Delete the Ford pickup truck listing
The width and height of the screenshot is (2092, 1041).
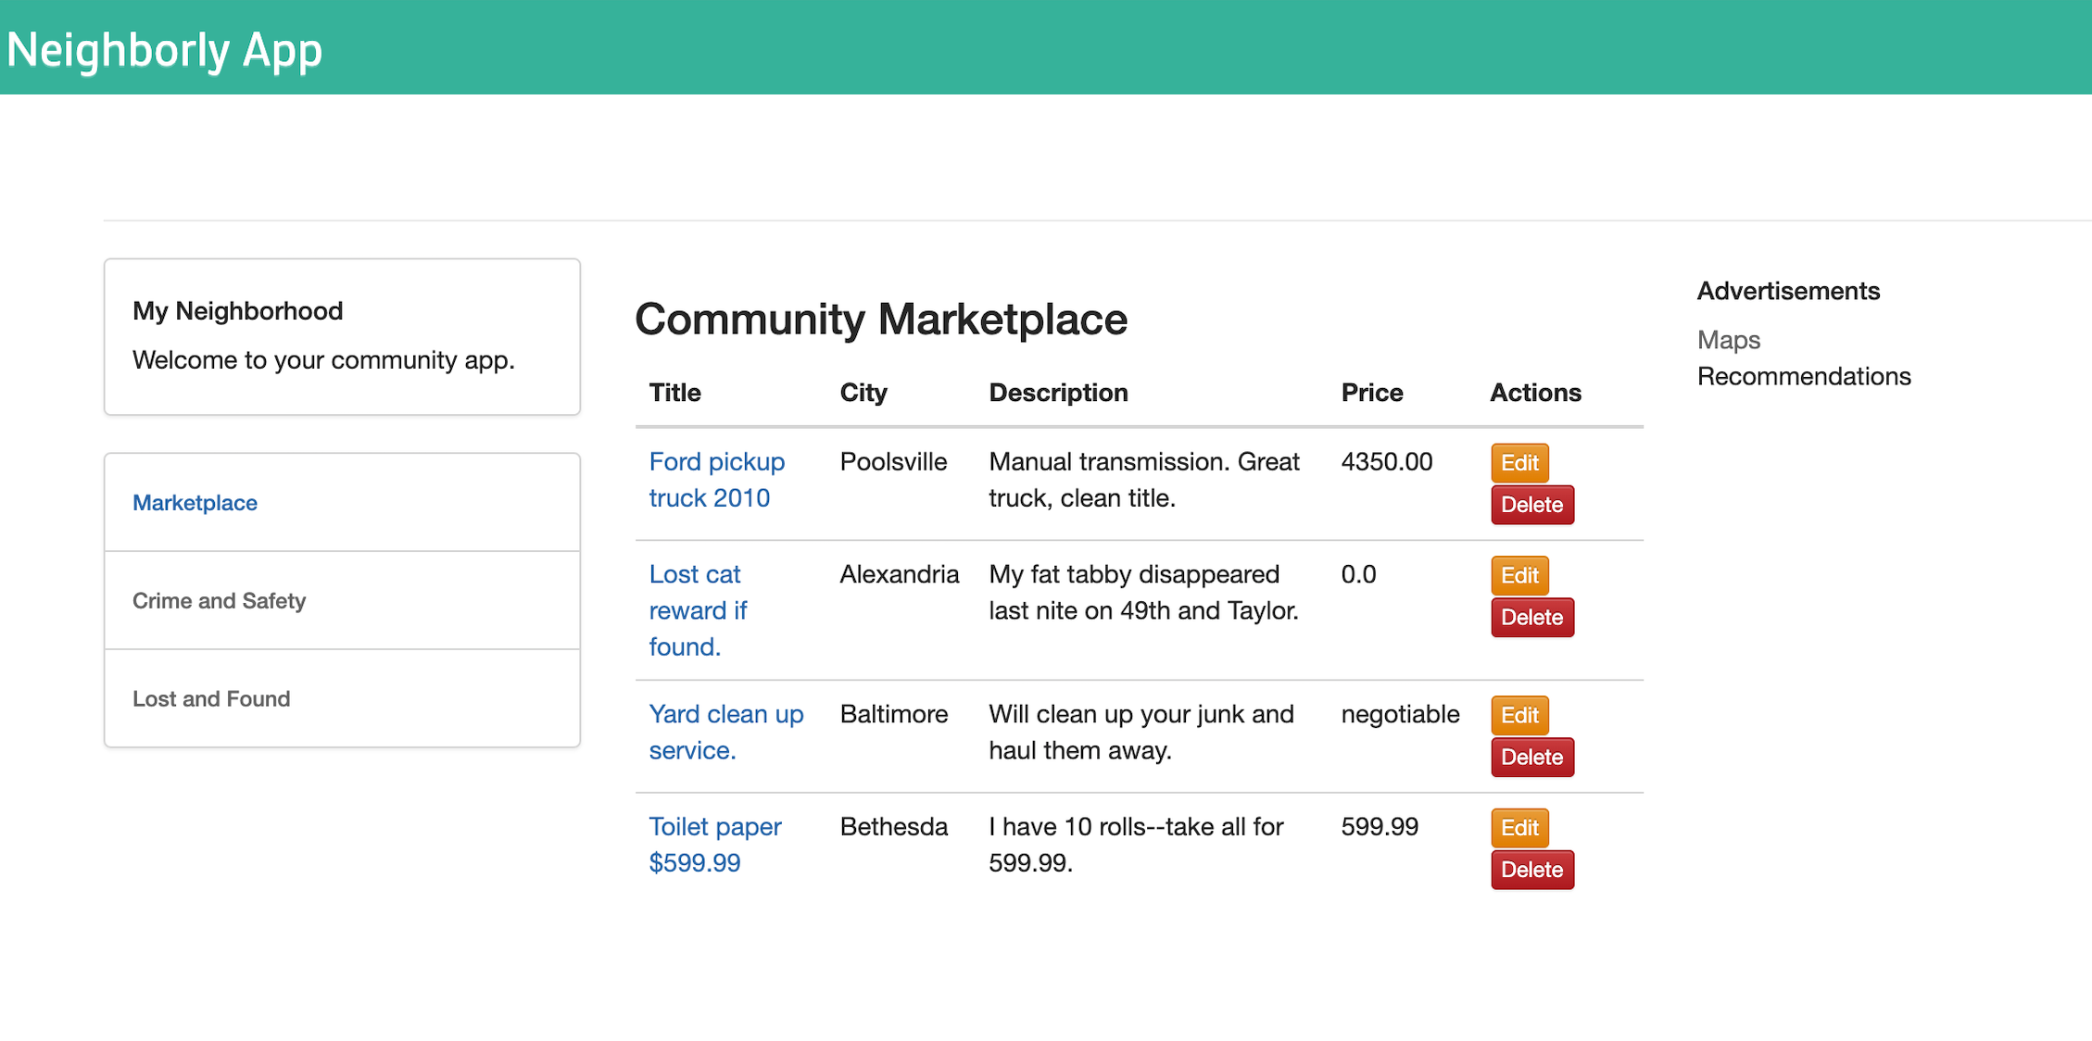click(1531, 505)
